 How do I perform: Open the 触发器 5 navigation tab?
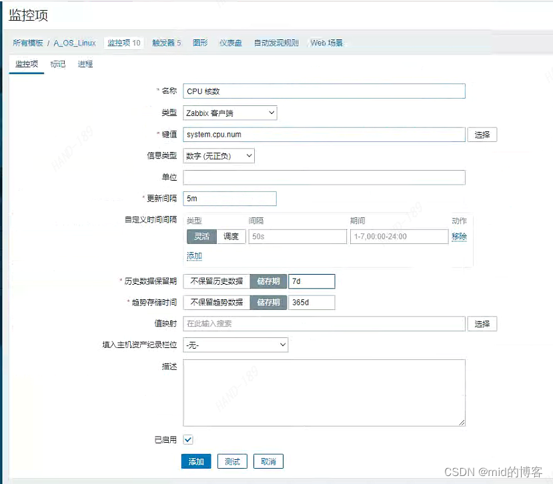click(x=167, y=43)
